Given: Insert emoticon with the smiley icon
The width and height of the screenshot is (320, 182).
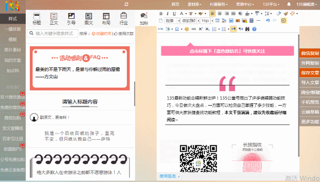Looking at the screenshot, I should pos(187,29).
